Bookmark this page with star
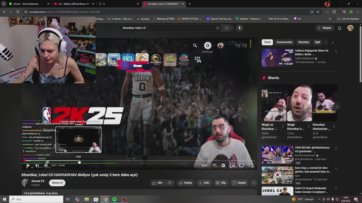362x203 pixels. click(x=318, y=12)
